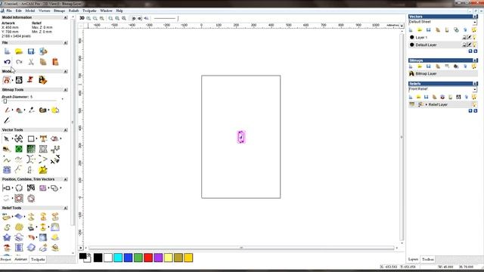Collapse the Relief Tools section
Screen dimensions: 484x272
coord(66,208)
